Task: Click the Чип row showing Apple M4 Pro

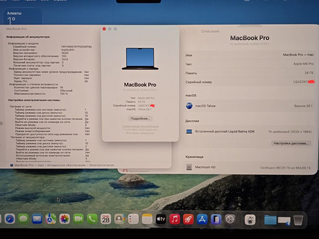Action: [250, 64]
